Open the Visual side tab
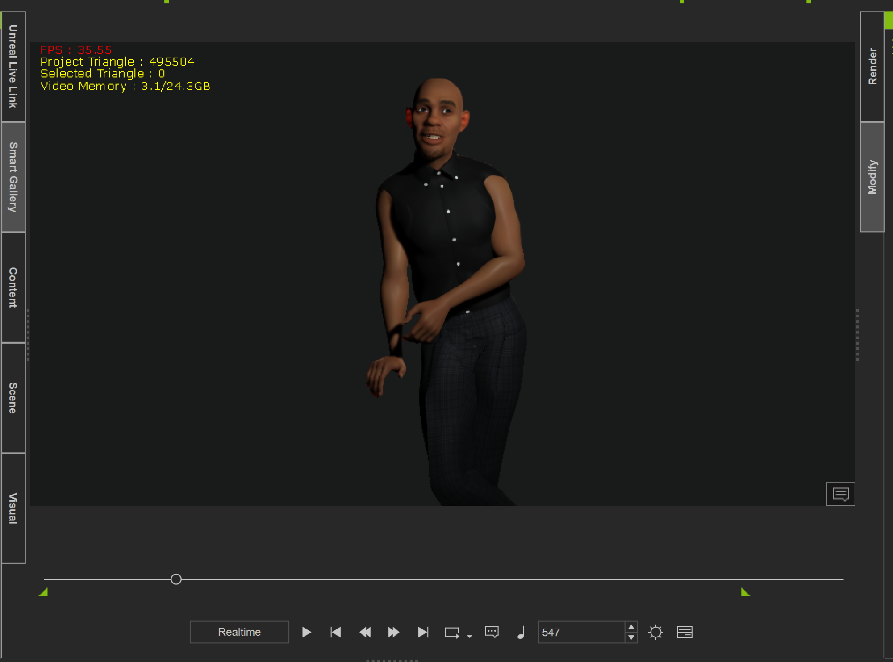The width and height of the screenshot is (893, 662). (13, 508)
